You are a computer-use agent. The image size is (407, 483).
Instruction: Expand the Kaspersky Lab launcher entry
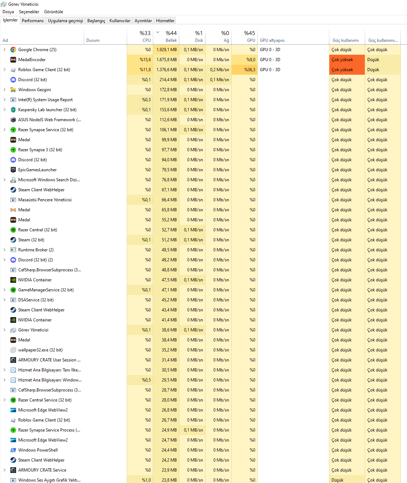click(x=4, y=110)
